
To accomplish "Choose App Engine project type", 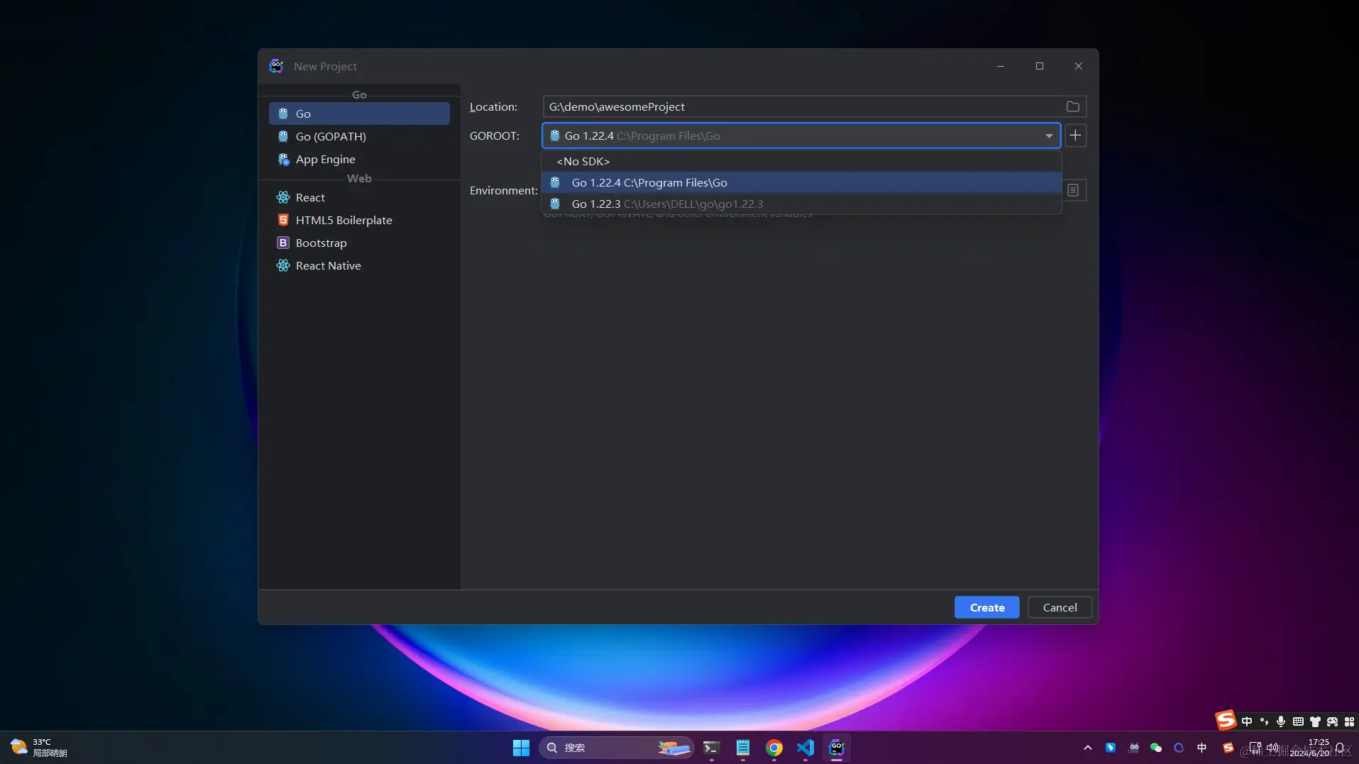I will [359, 159].
